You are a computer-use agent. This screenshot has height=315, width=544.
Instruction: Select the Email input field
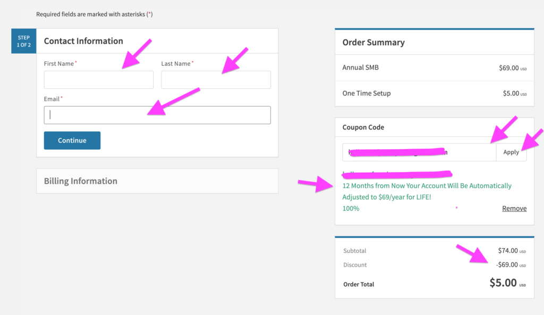pyautogui.click(x=157, y=115)
